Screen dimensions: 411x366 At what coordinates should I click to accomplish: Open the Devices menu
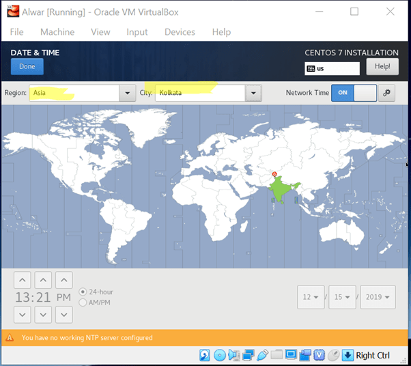[180, 32]
